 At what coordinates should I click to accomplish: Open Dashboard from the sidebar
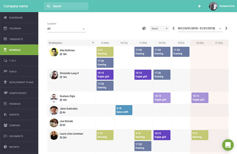(x=19, y=18)
